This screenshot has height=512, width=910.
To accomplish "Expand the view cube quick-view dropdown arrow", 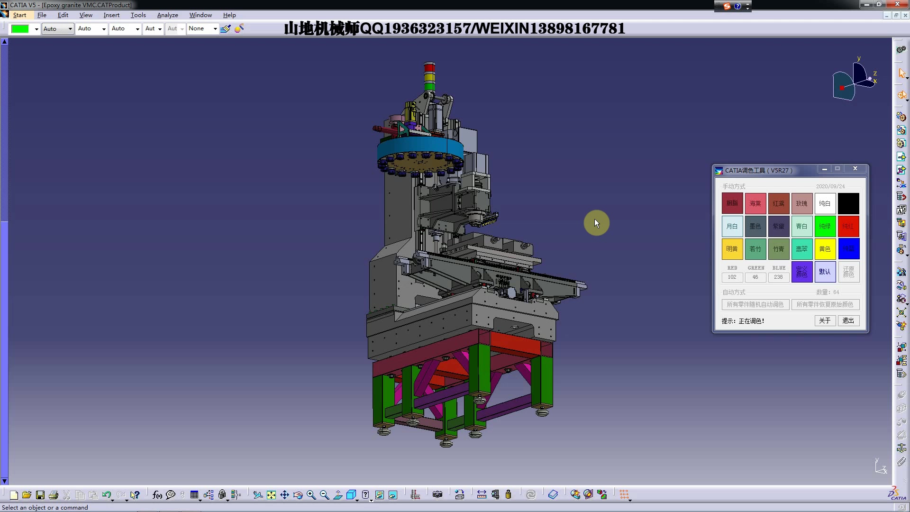I will tap(357, 500).
